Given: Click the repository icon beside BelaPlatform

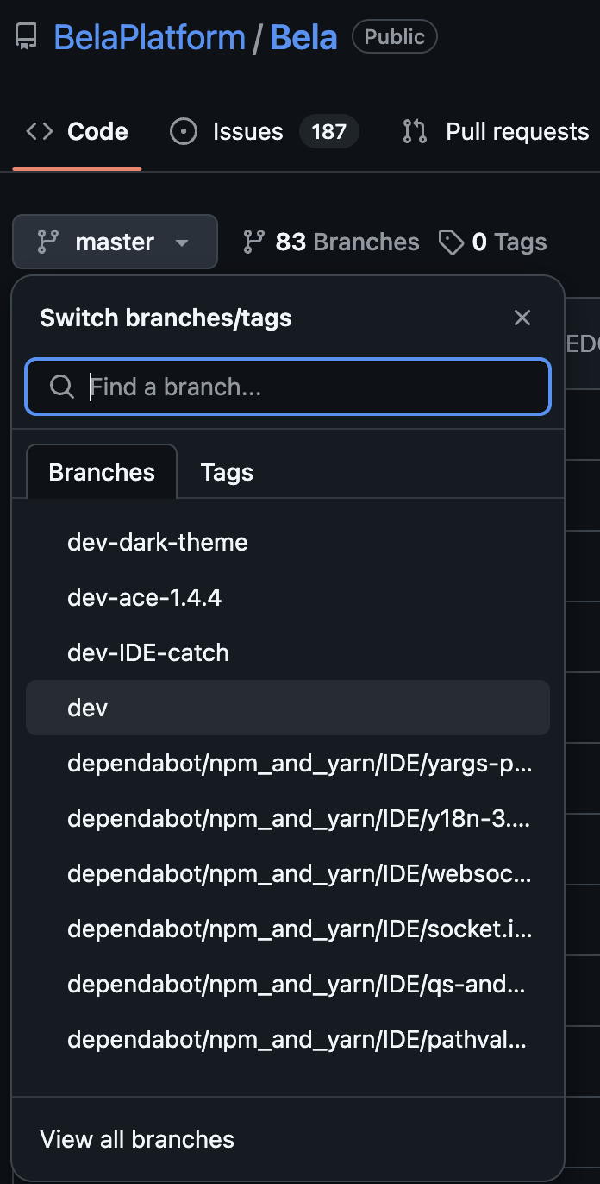Looking at the screenshot, I should tap(27, 37).
